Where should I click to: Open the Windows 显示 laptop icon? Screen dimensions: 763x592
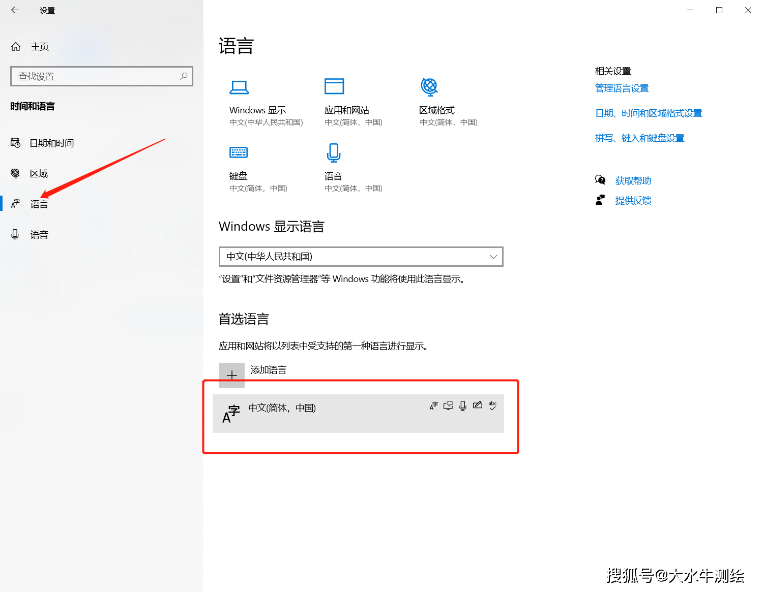tap(239, 87)
